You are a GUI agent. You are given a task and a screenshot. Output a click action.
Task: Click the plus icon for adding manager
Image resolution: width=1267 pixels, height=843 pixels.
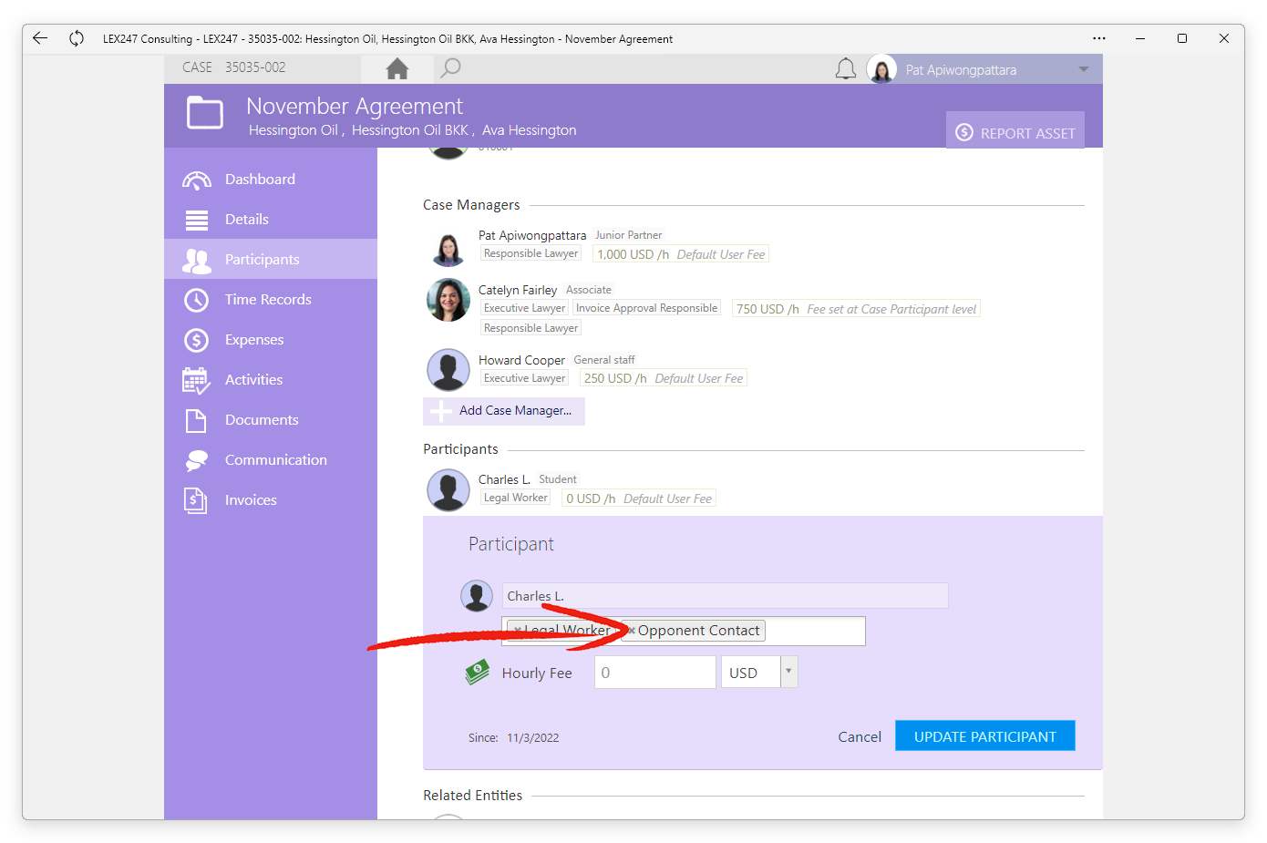pyautogui.click(x=441, y=412)
